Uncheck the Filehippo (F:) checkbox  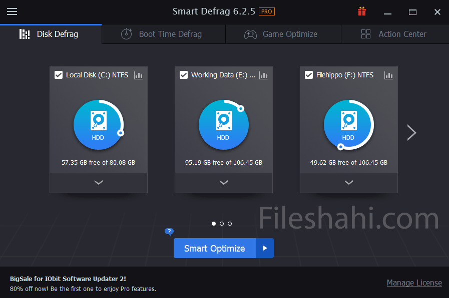pyautogui.click(x=309, y=75)
